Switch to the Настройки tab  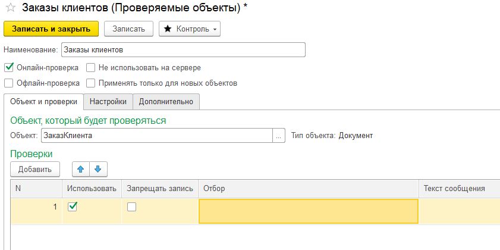108,102
